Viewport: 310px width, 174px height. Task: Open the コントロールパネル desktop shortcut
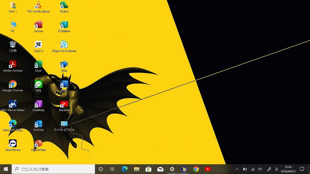tap(64, 124)
